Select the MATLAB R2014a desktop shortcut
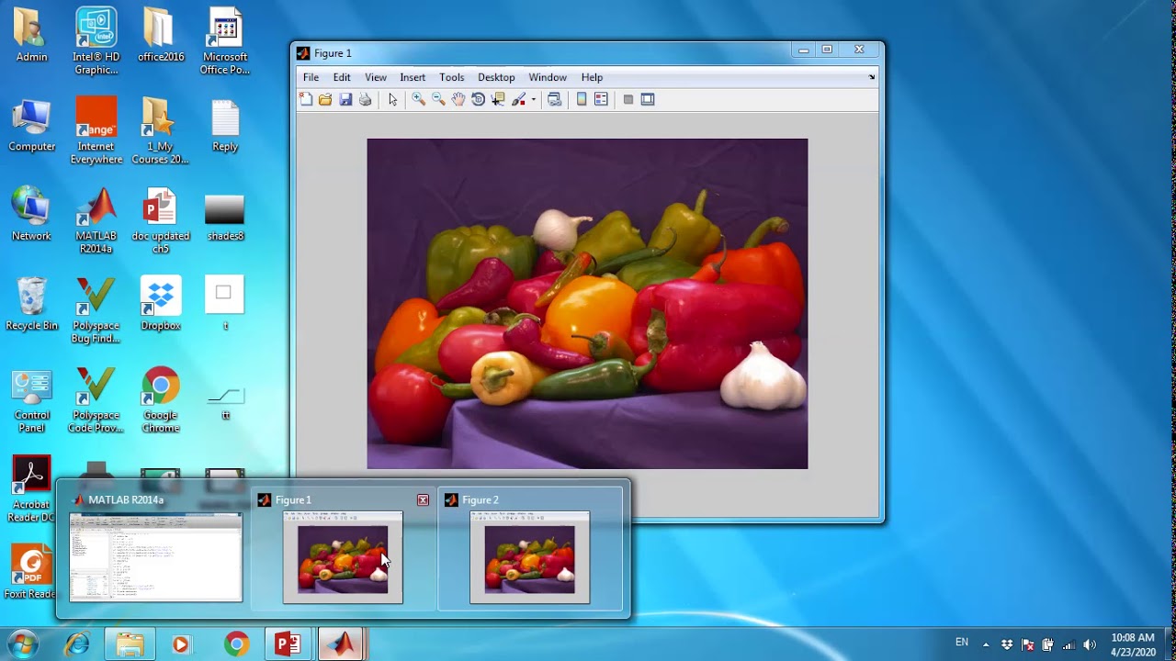Viewport: 1176px width, 661px height. click(96, 221)
